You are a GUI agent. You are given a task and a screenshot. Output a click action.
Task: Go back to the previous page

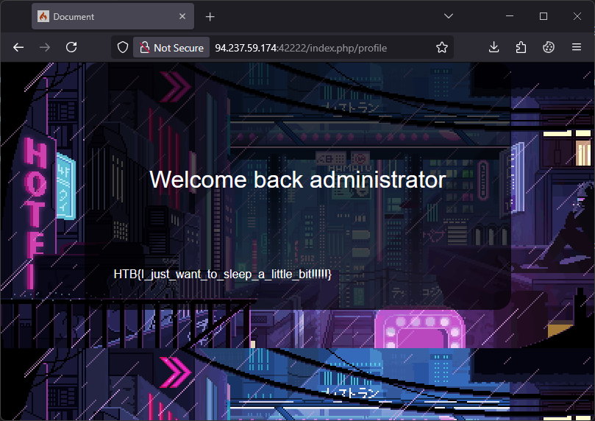(x=18, y=47)
